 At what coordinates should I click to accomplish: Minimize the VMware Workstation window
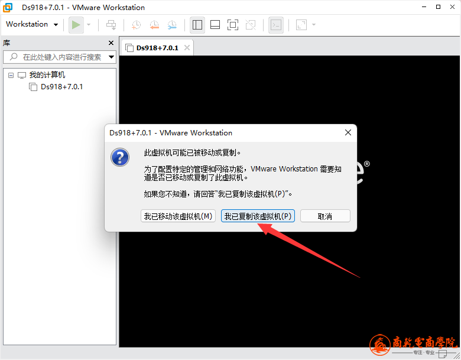(x=424, y=7)
